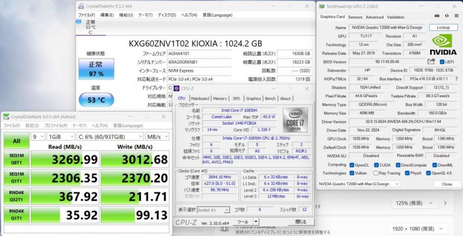Run the SEQ1M Q1T1 test button
Screen dimensions: 463x236
click(x=17, y=178)
